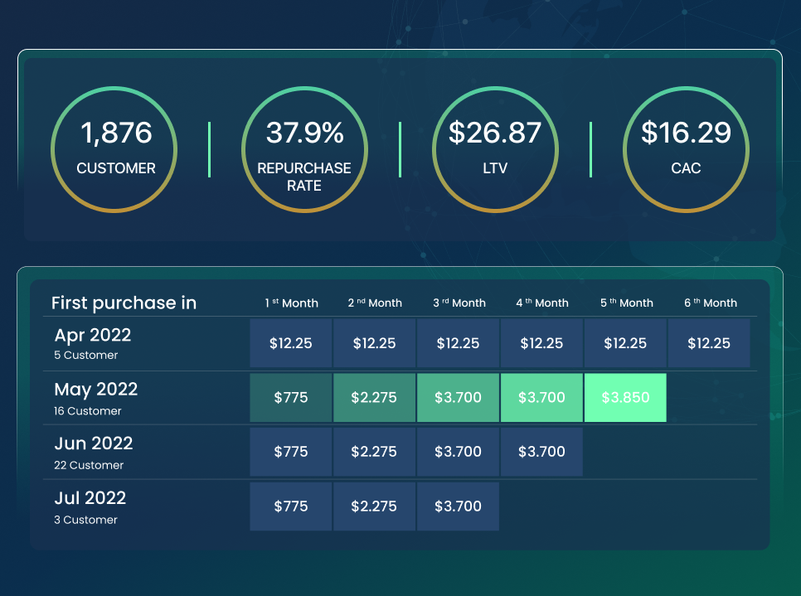The width and height of the screenshot is (801, 596).
Task: Click the $16.29 CAC metric circle
Action: pyautogui.click(x=686, y=148)
